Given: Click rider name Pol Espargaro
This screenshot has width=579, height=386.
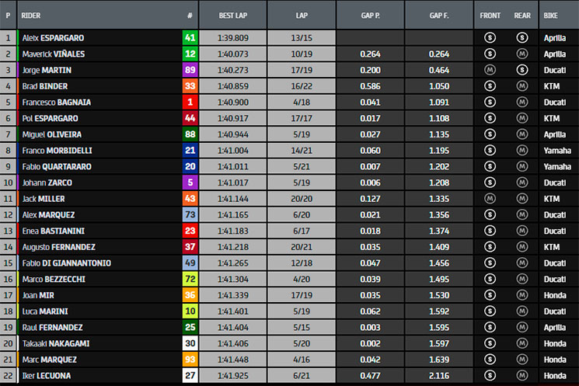Looking at the screenshot, I should (x=51, y=118).
